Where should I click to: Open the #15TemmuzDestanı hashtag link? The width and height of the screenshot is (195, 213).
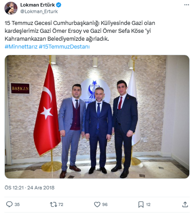point(64,47)
